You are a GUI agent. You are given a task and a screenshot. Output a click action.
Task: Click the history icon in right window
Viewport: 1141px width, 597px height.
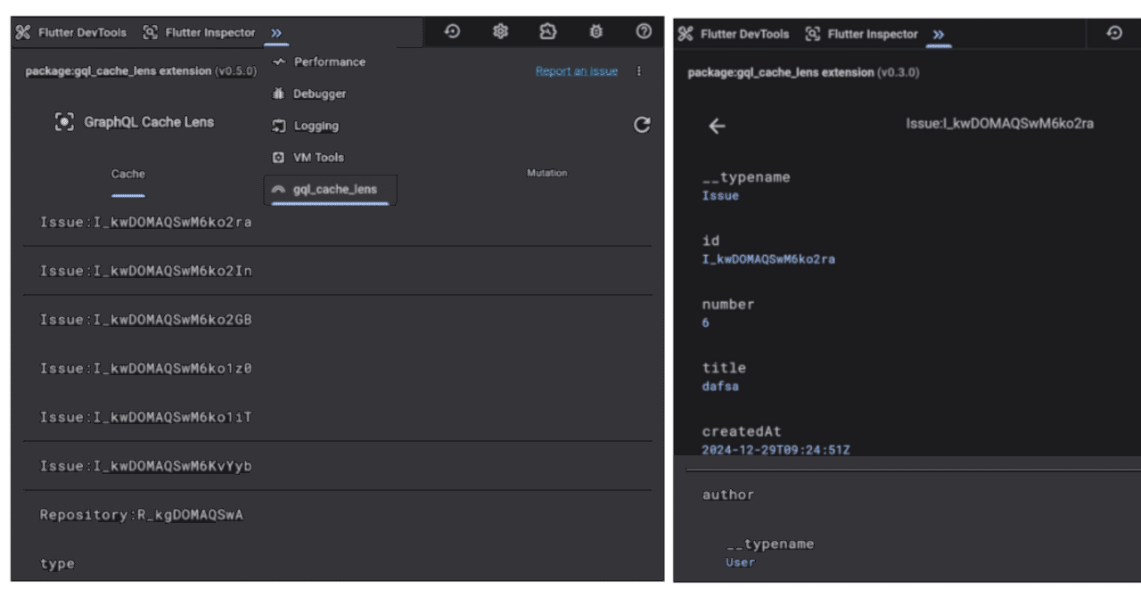1114,32
